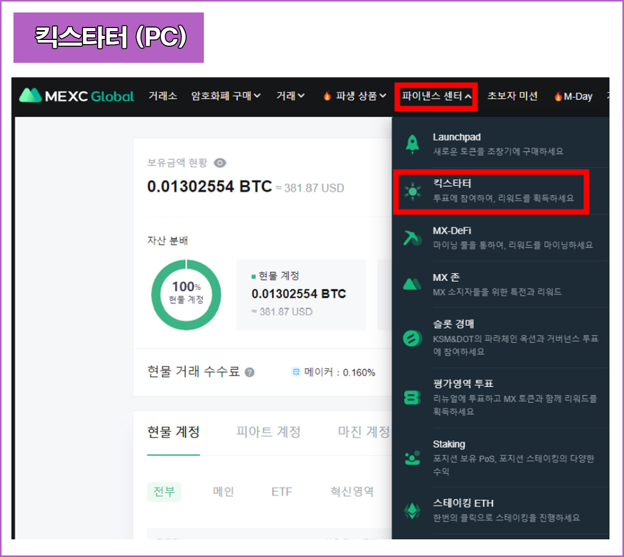Click the Launchpad rocket icon
Screen dimensions: 624x557
coord(412,144)
